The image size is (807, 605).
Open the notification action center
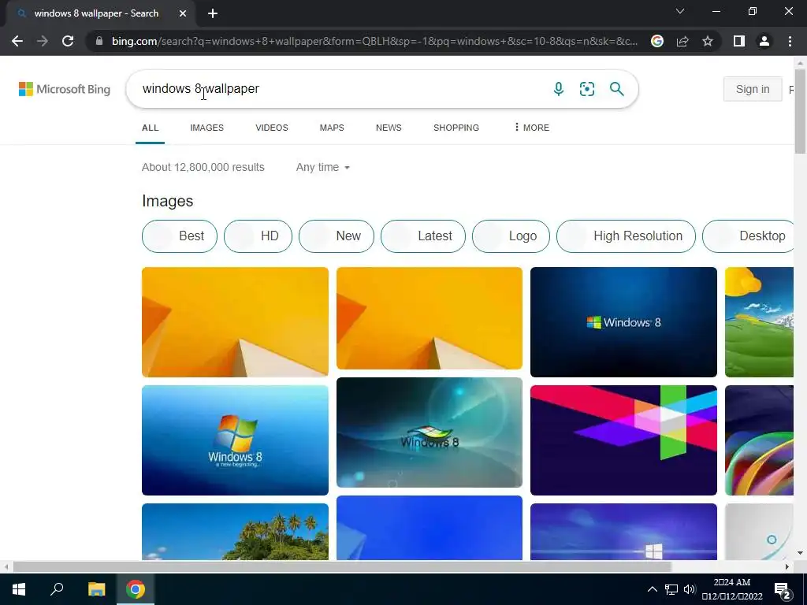point(783,590)
